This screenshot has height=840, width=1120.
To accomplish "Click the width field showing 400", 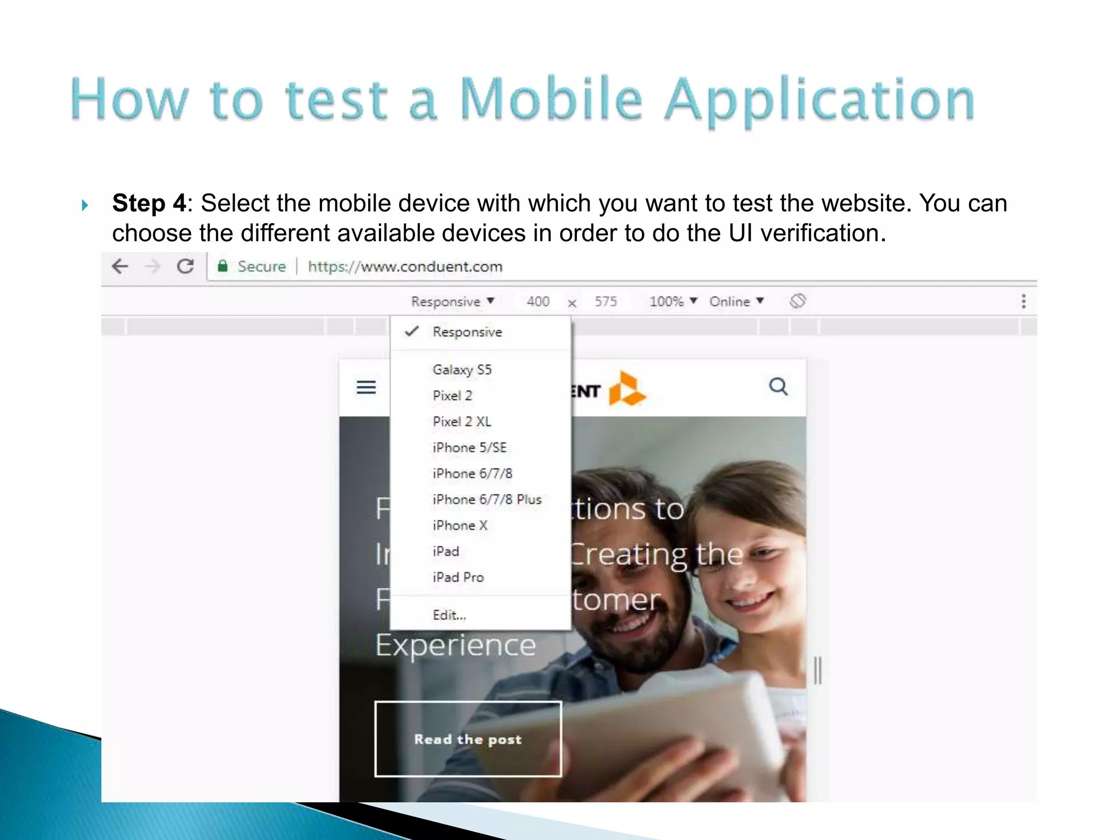I will (538, 302).
